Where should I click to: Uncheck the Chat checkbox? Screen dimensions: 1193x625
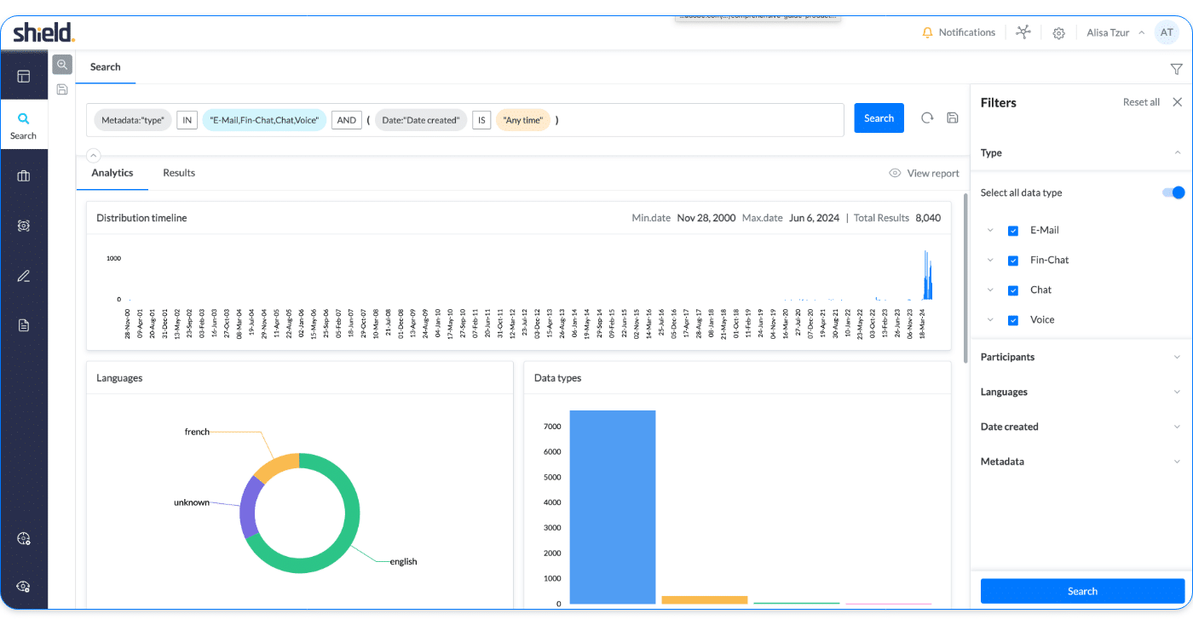(x=1013, y=290)
